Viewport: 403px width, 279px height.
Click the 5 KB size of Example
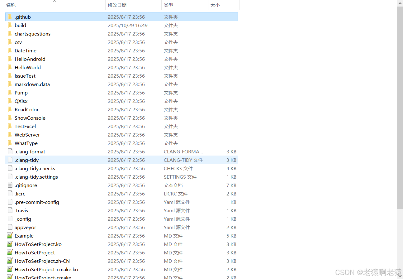(x=231, y=236)
